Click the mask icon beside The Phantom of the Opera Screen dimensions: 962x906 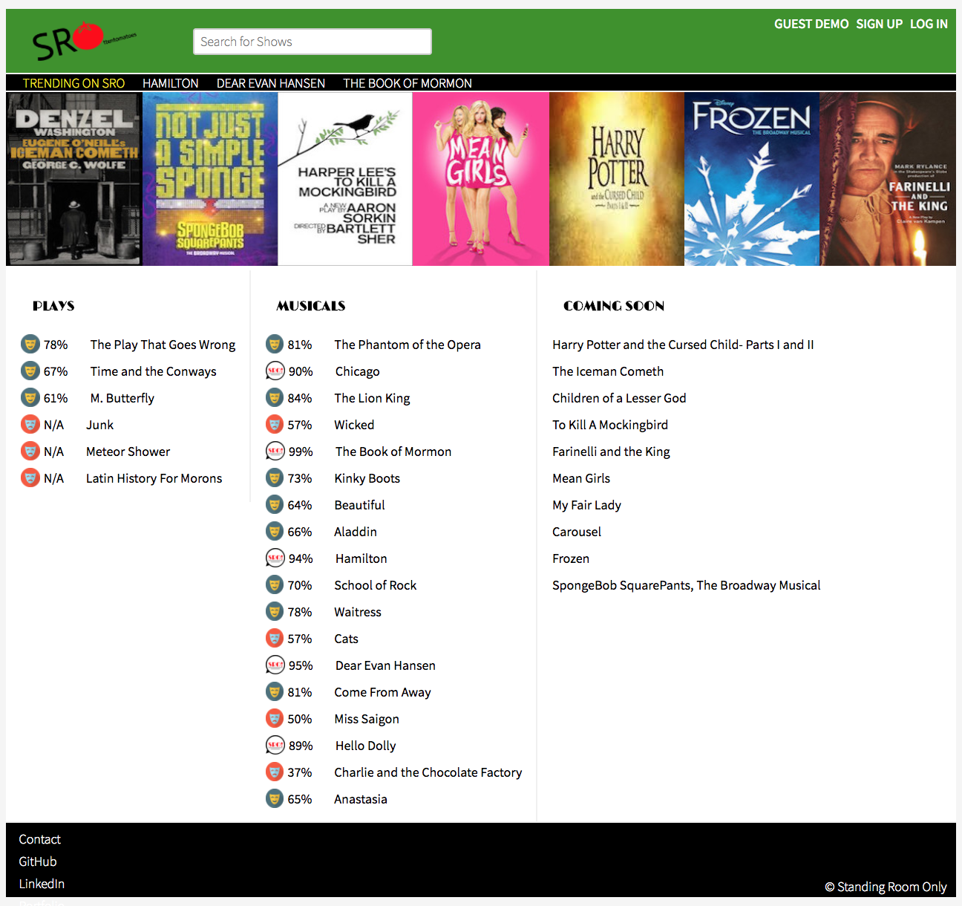pos(275,344)
